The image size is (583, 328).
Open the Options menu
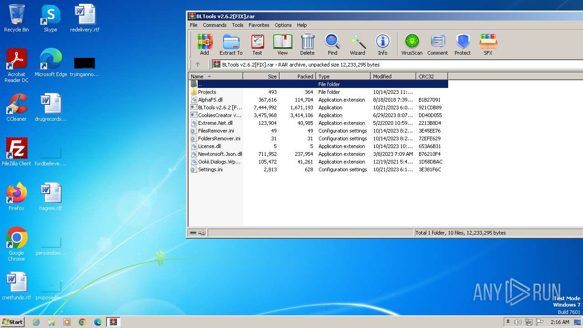283,25
